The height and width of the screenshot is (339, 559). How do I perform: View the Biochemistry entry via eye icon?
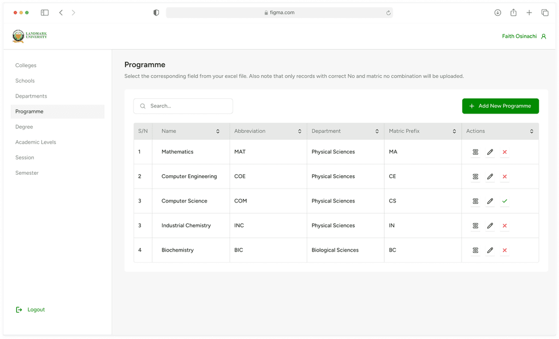point(475,250)
